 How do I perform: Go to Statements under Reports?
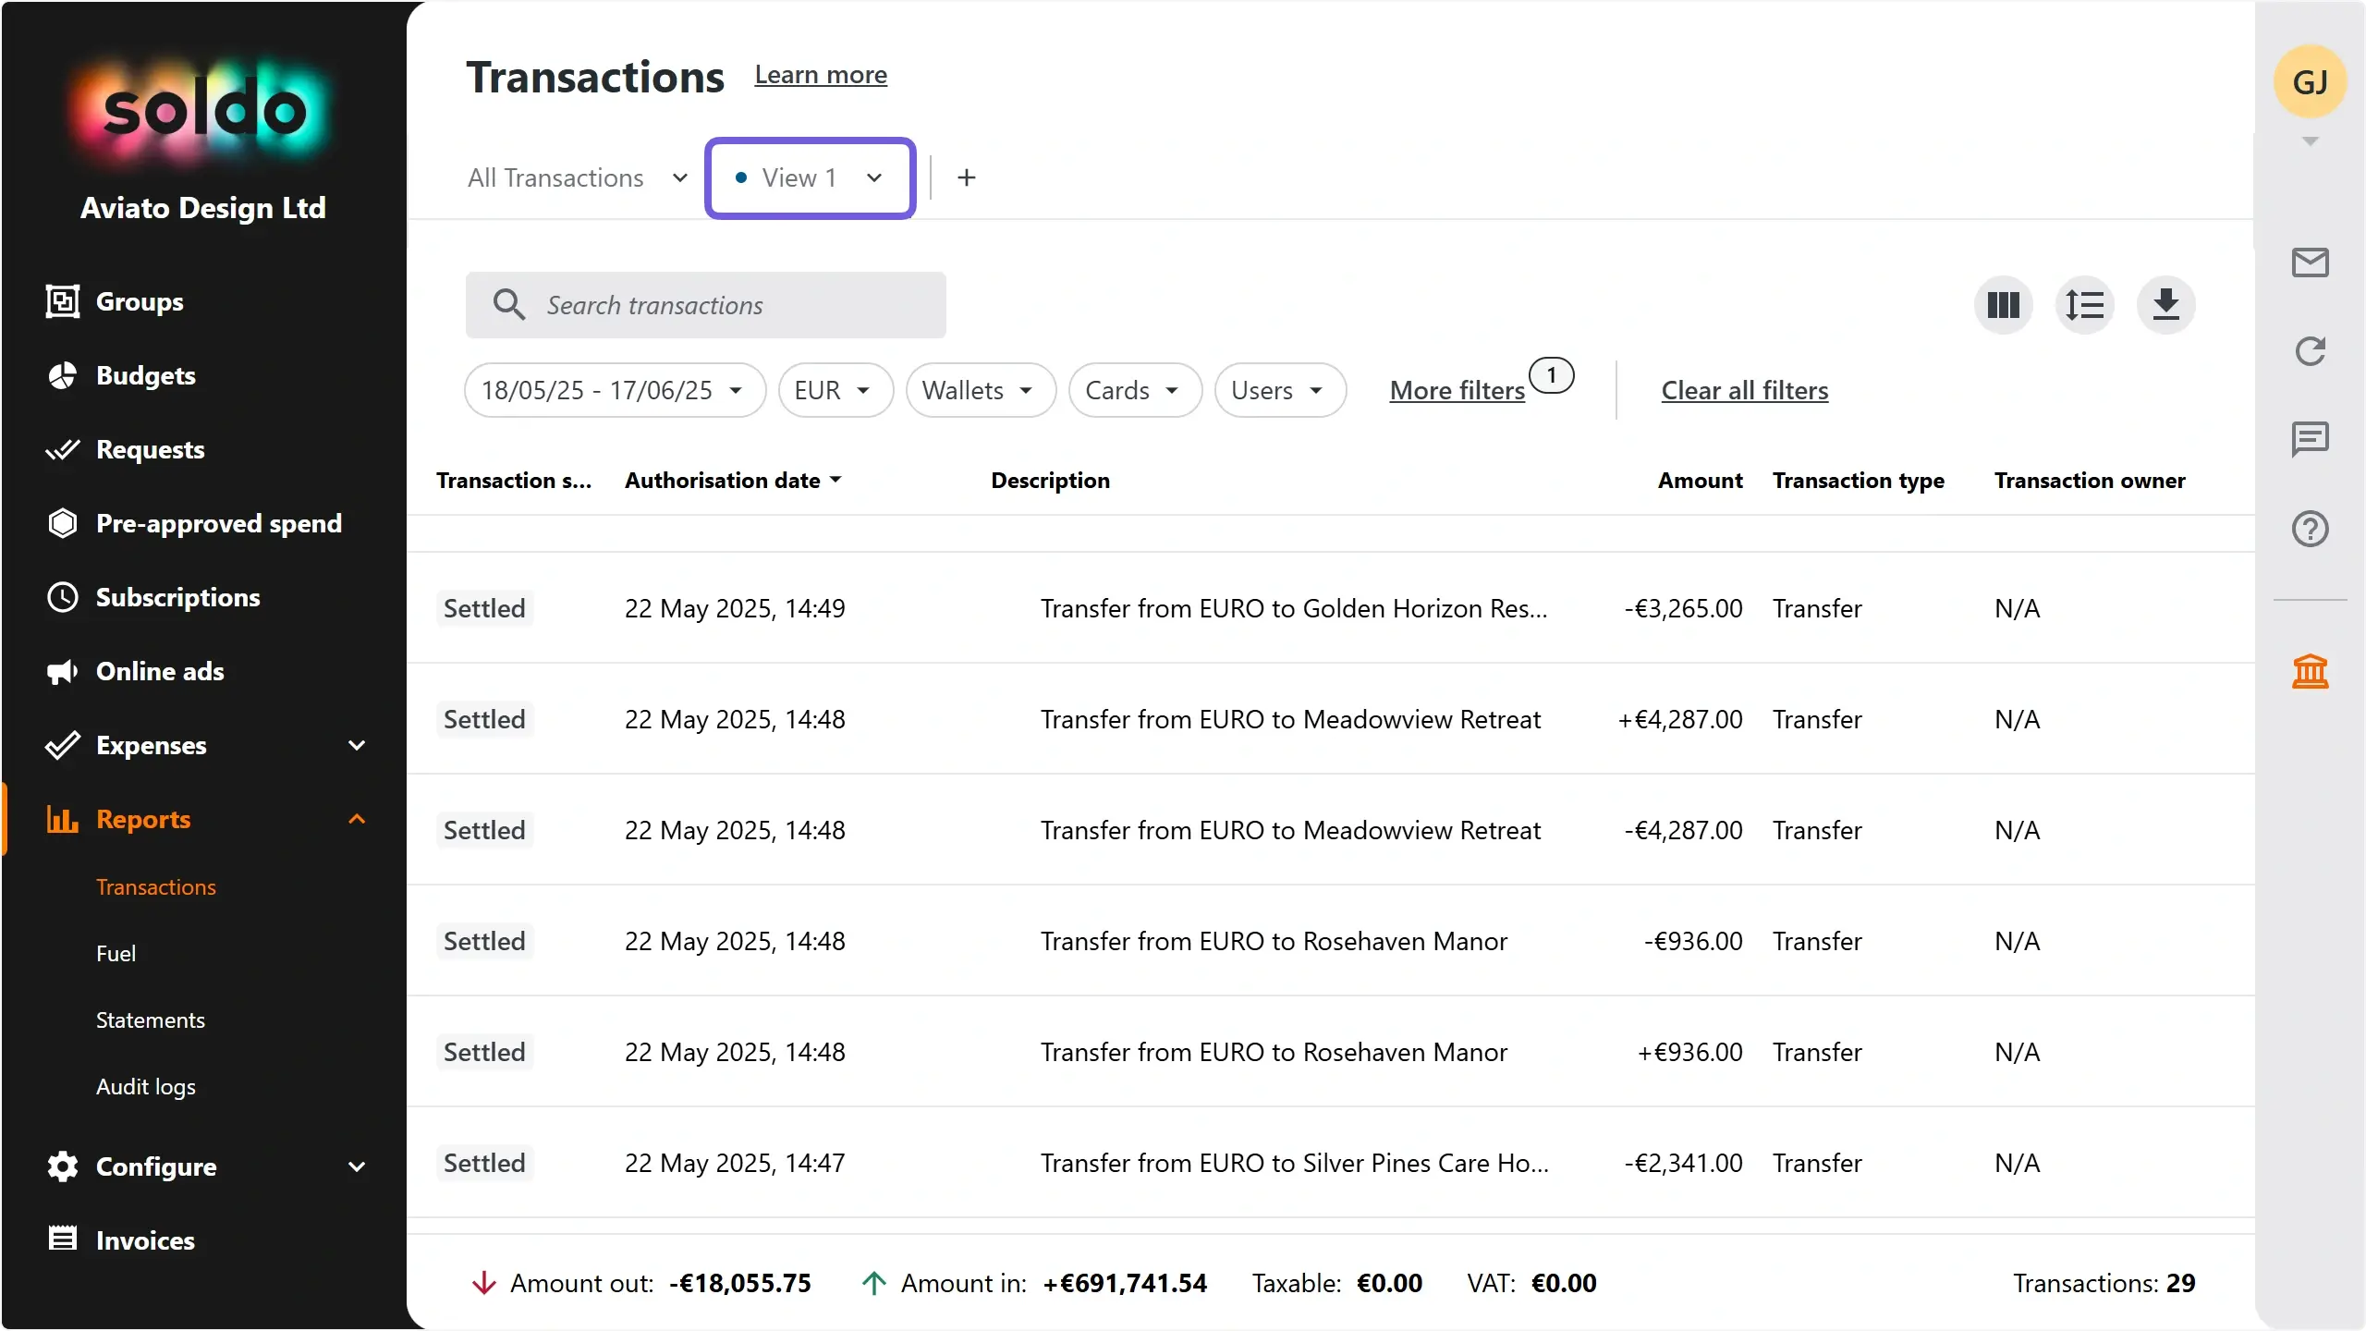click(x=151, y=1020)
